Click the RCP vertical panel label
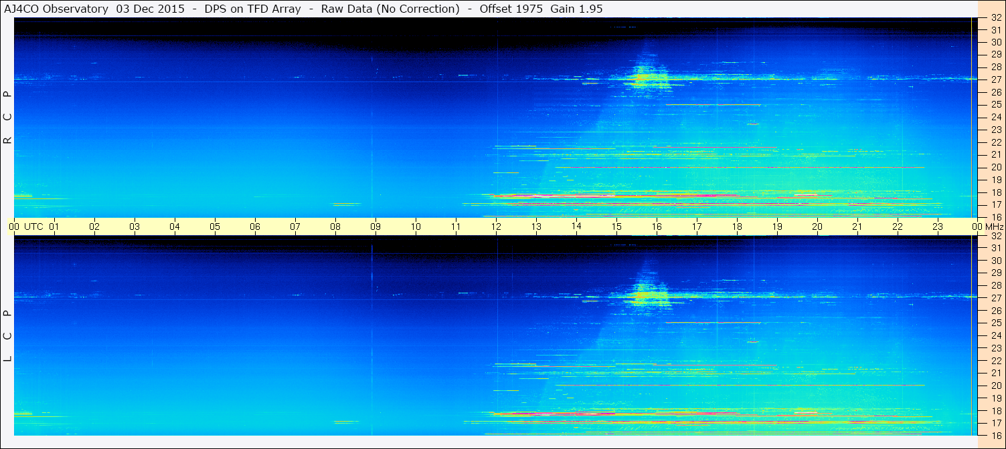 [x=7, y=118]
